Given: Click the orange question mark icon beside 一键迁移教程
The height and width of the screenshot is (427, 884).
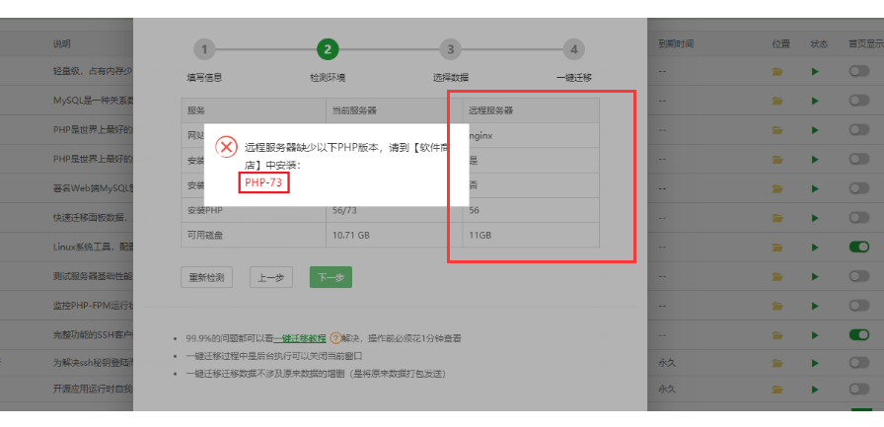Looking at the screenshot, I should (335, 338).
